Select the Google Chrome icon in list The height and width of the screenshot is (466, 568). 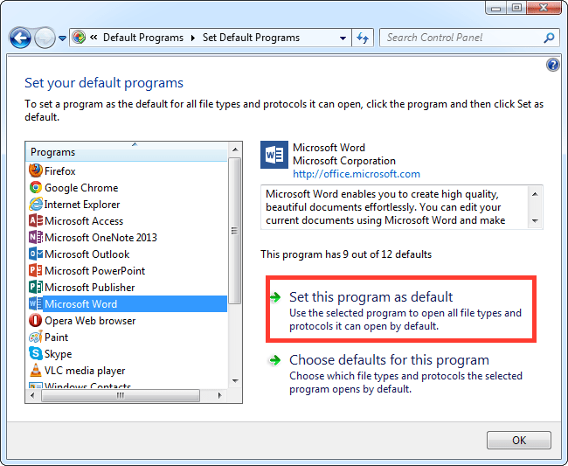(36, 187)
